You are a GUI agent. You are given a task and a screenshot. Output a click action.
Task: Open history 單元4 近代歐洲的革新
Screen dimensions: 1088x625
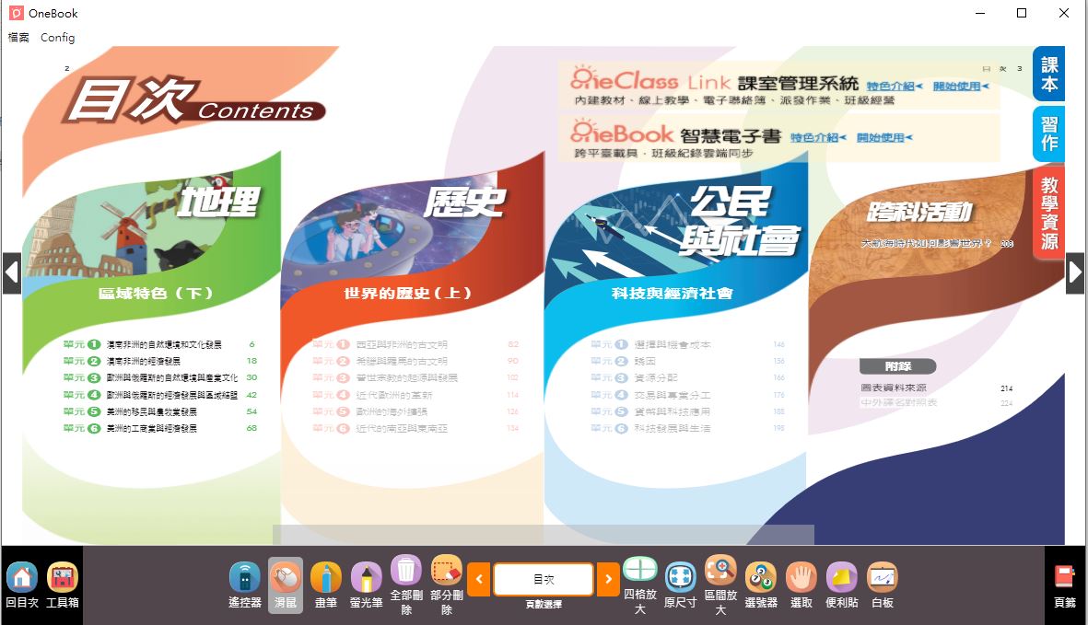click(415, 395)
